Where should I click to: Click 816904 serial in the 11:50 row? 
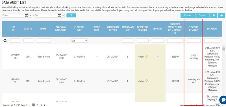(175, 57)
